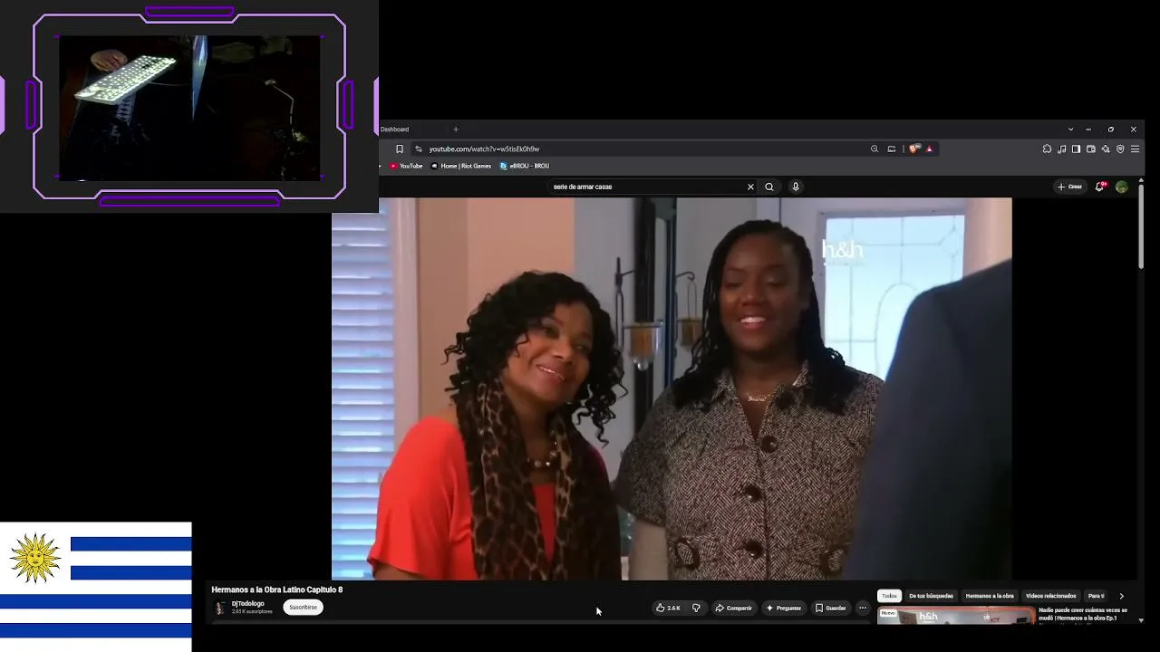Viewport: 1160px width, 652px height.
Task: Open site information icon in address bar
Action: (x=419, y=149)
